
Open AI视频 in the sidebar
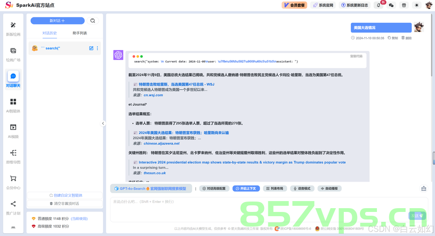coord(13,131)
